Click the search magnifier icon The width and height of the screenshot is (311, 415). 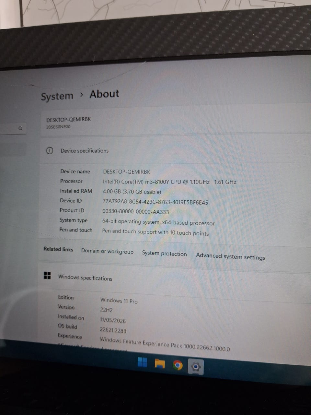pos(20,128)
